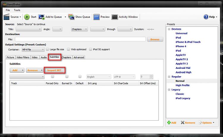The height and width of the screenshot is (137, 223).
Task: Collapse the Legacy preset group
Action: [169, 90]
